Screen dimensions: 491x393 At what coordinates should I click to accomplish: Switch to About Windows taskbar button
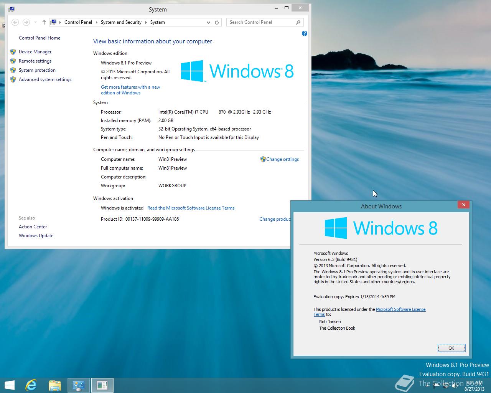pos(102,385)
